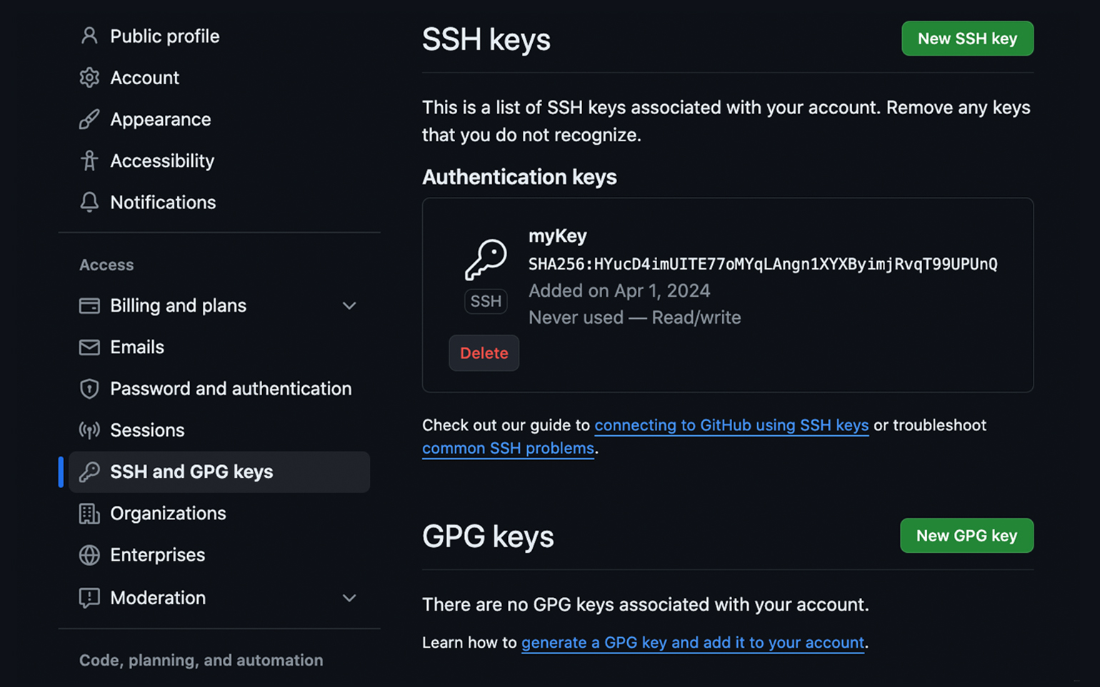Click the New GPG key button
Screen dimensions: 1100x687
pyautogui.click(x=966, y=536)
